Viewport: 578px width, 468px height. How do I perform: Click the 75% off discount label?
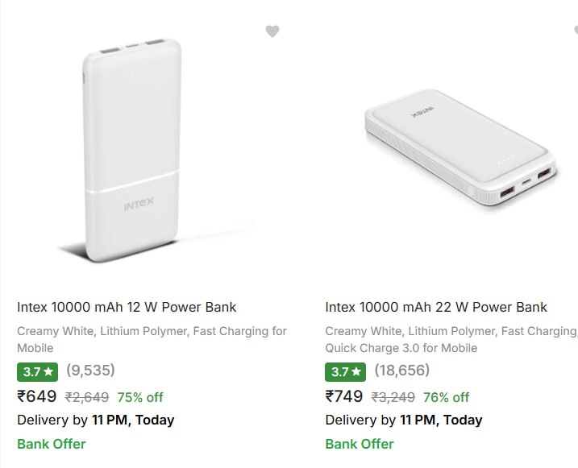(x=140, y=397)
